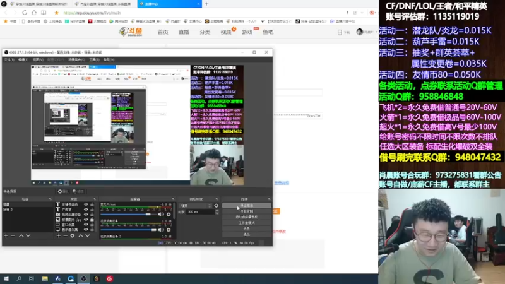Move source down with the Sources panel arrow
505x284 pixels.
[x=87, y=235]
